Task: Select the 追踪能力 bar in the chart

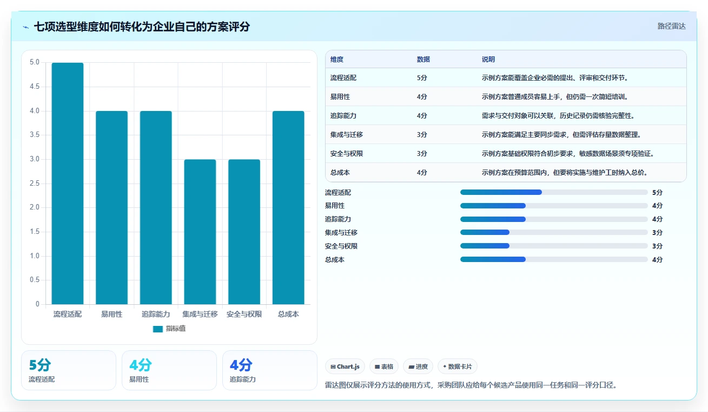Action: point(156,207)
